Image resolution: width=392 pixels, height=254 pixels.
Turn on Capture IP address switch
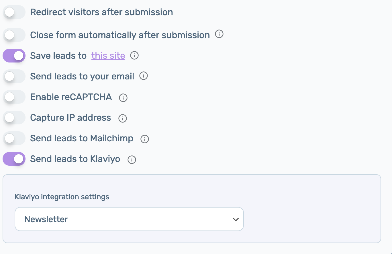pos(14,118)
